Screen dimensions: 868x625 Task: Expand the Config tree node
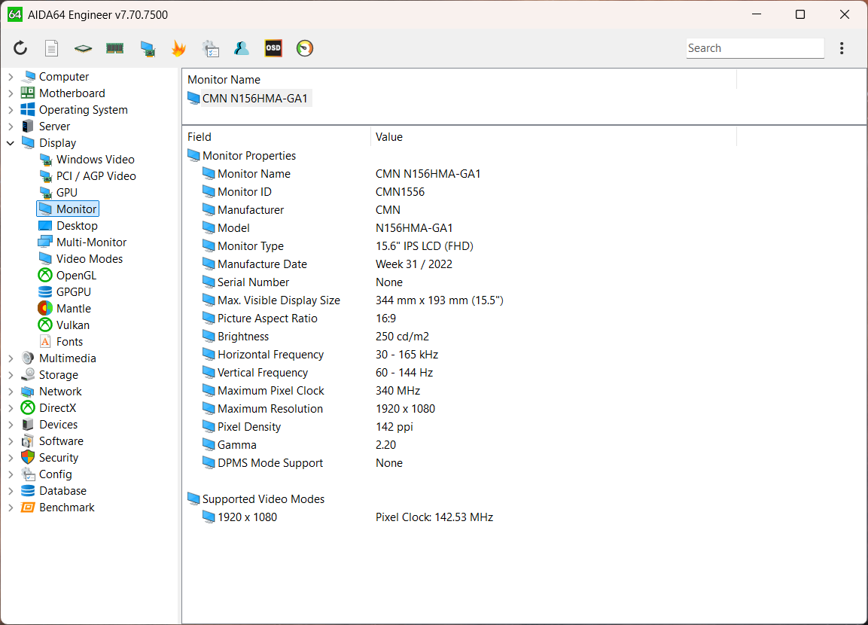[11, 475]
